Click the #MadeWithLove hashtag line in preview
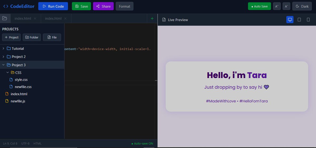This screenshot has width=316, height=148. pyautogui.click(x=237, y=101)
